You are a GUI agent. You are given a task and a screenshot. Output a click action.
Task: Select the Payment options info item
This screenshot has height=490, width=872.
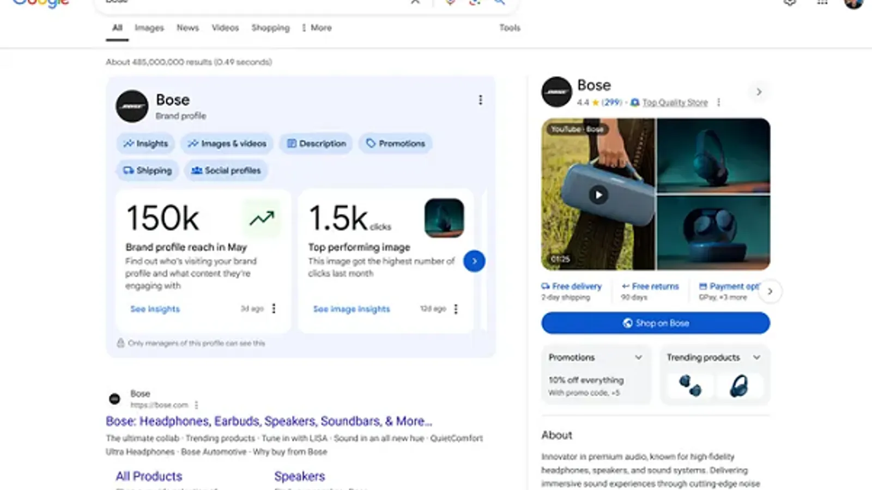[729, 291]
